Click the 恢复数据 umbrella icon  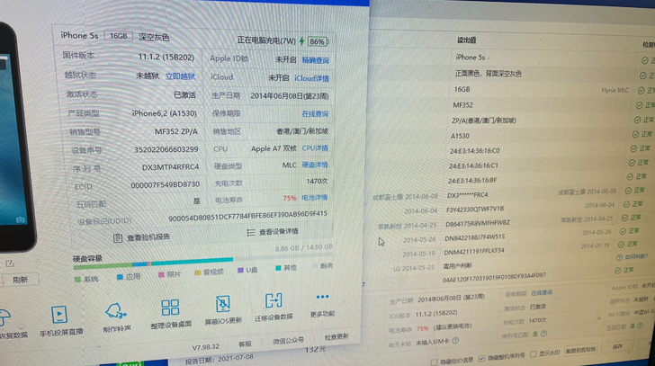pyautogui.click(x=4, y=317)
